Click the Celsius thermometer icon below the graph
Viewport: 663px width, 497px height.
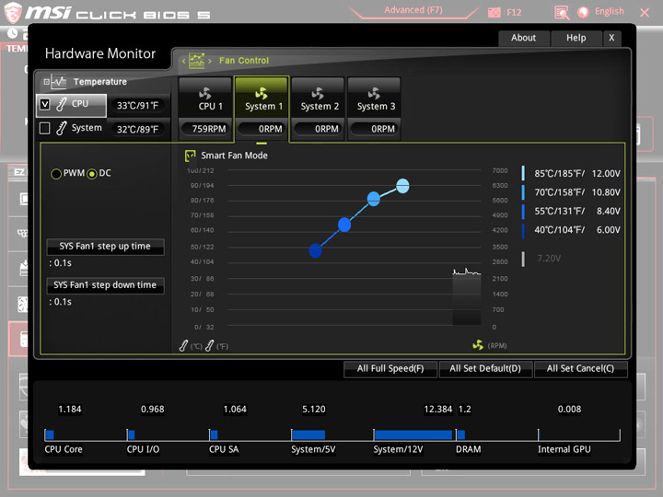coord(183,346)
